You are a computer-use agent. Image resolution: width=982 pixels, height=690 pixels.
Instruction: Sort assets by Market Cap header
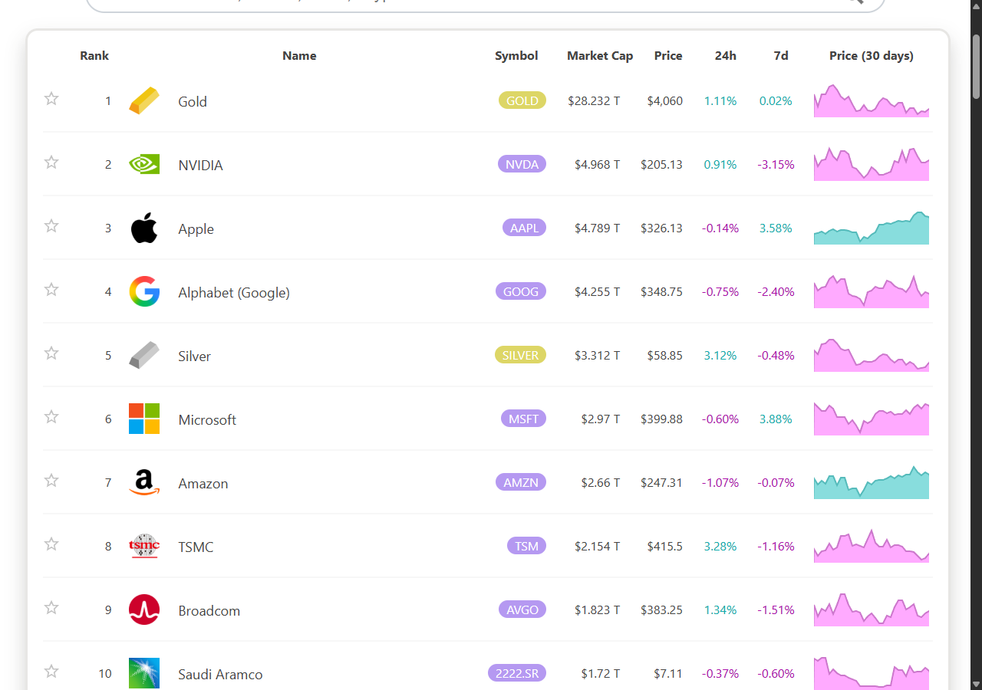coord(600,55)
